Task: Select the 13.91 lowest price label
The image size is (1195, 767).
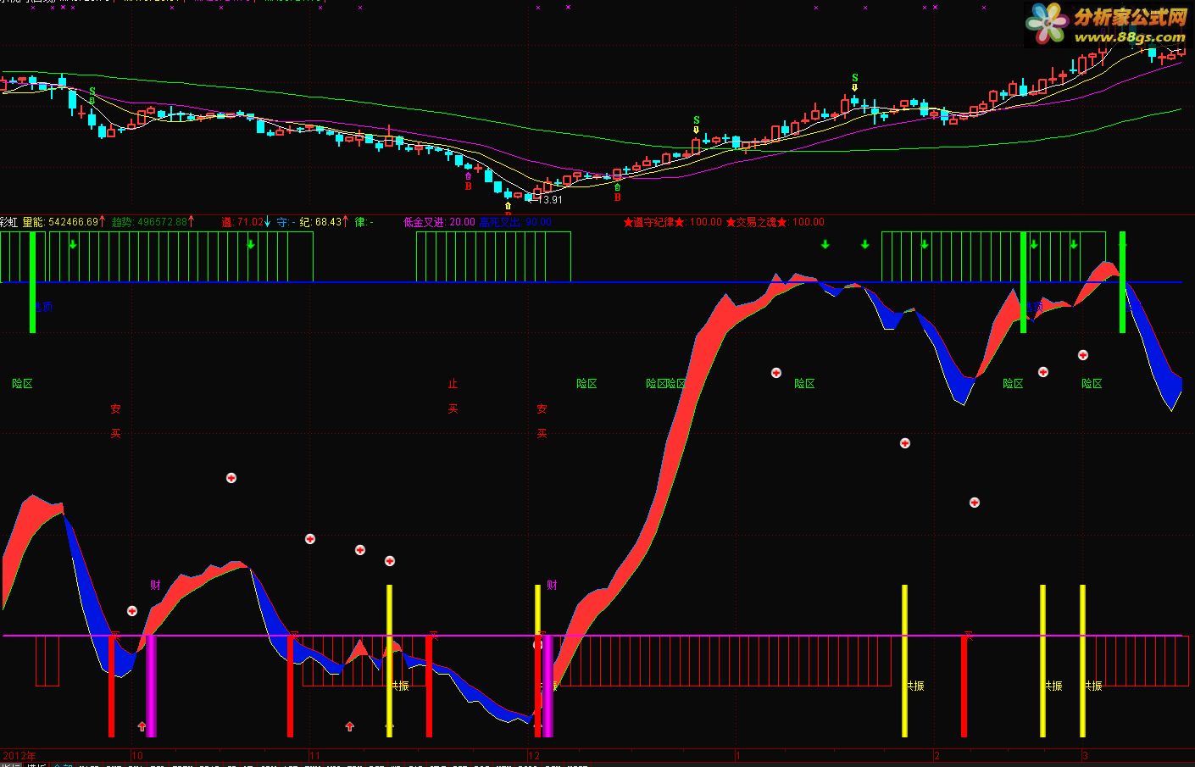Action: [x=548, y=200]
